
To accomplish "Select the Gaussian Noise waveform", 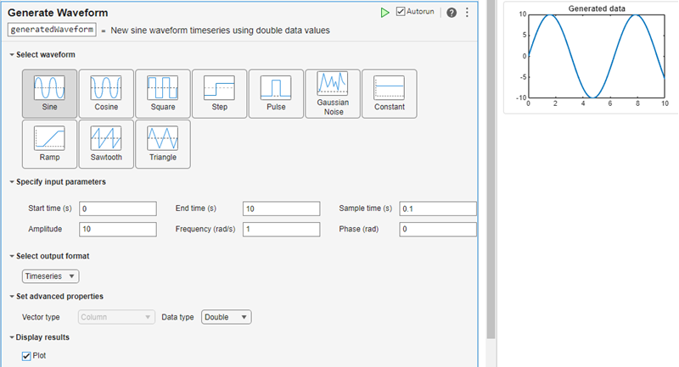I will pyautogui.click(x=333, y=92).
